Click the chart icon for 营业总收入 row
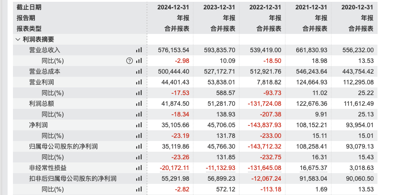 [139, 50]
